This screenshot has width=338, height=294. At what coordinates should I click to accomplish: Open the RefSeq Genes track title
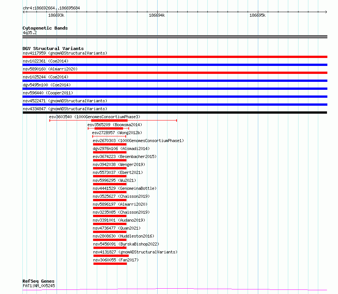(38, 281)
